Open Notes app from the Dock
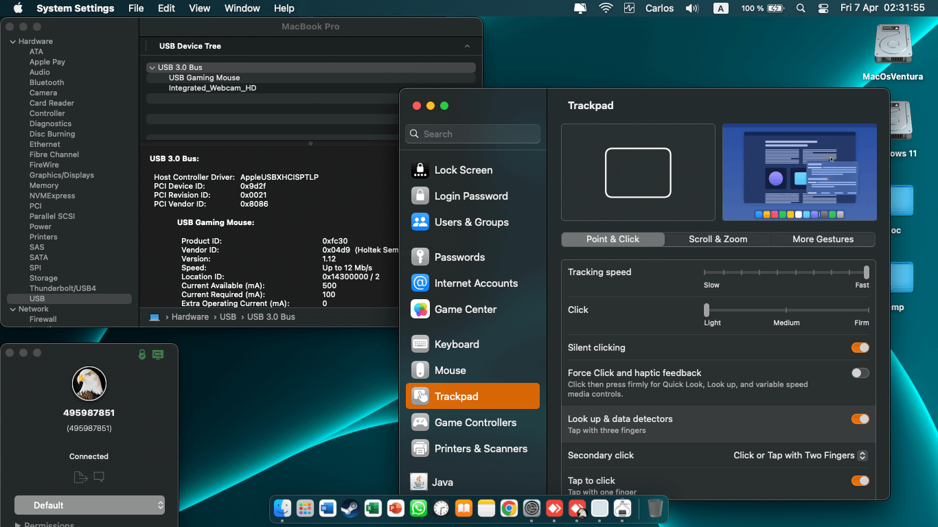Viewport: 938px width, 527px height. [x=486, y=508]
